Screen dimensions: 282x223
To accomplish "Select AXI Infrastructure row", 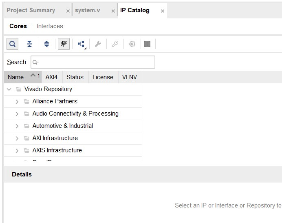I will 73,138.
